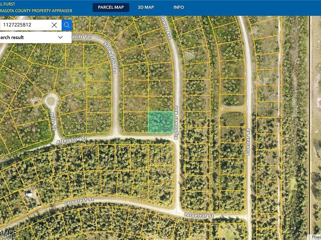
Task: Select the green highlighted parcel 12
Action: tap(160, 122)
